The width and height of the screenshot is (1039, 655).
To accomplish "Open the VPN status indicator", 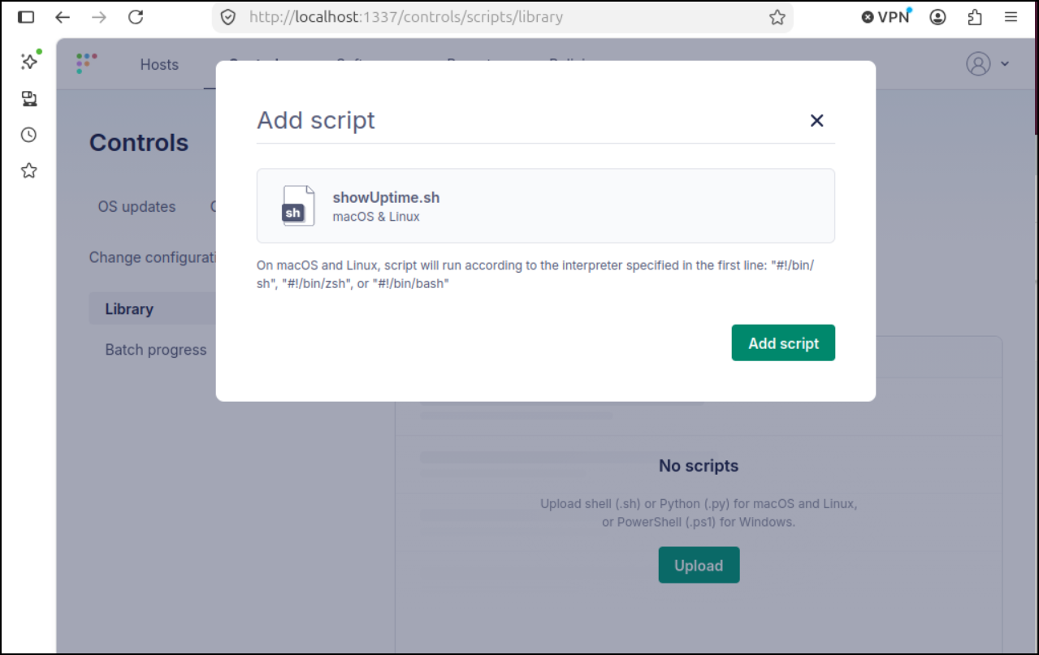I will (x=886, y=17).
